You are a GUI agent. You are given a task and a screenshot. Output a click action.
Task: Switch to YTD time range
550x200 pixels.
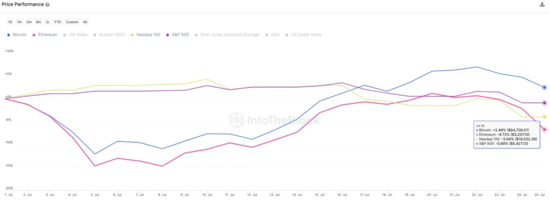coord(57,22)
